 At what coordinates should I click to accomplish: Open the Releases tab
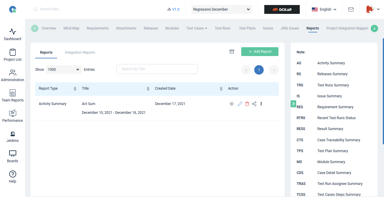[151, 28]
